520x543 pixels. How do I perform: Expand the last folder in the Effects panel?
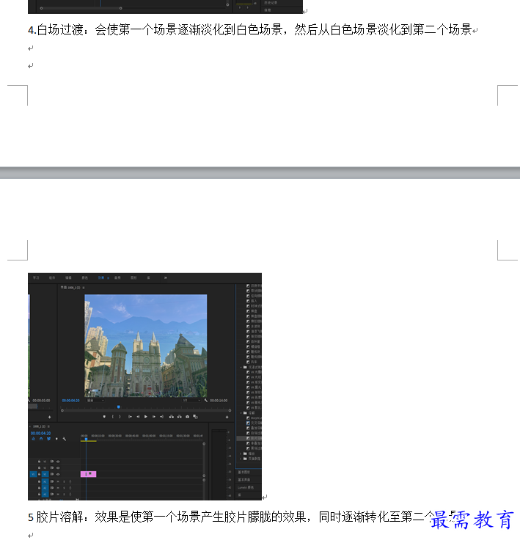click(x=241, y=459)
